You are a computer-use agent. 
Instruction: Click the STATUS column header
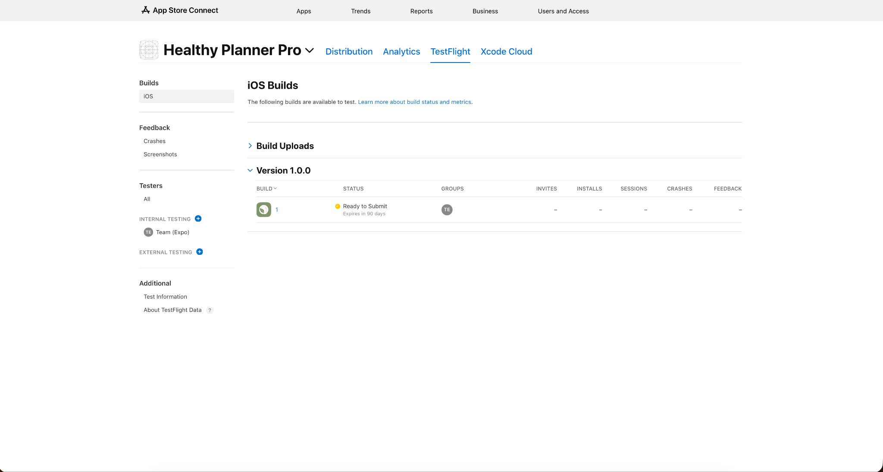tap(353, 189)
